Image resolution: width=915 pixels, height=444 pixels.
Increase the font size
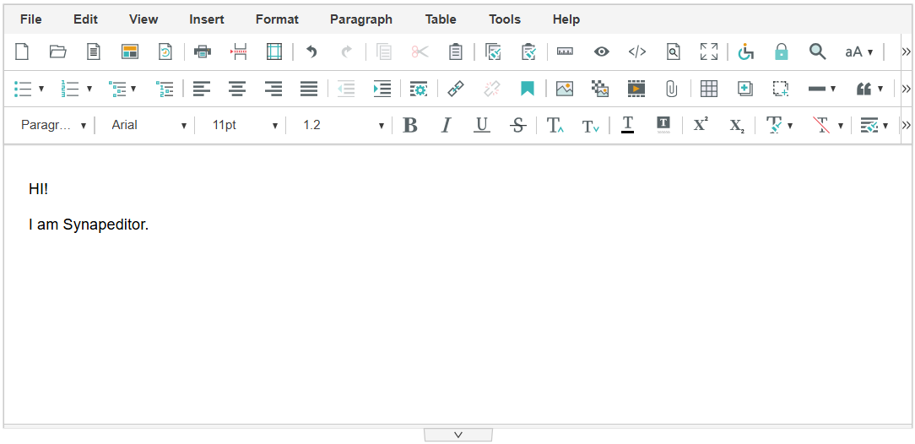tap(555, 125)
